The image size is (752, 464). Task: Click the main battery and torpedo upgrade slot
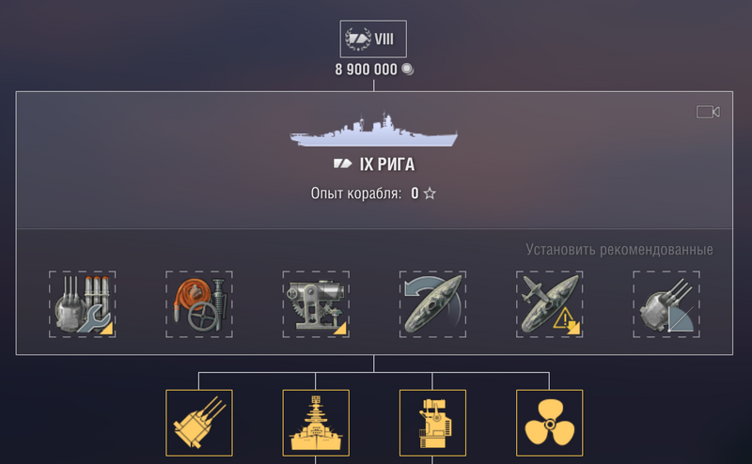coord(82,304)
